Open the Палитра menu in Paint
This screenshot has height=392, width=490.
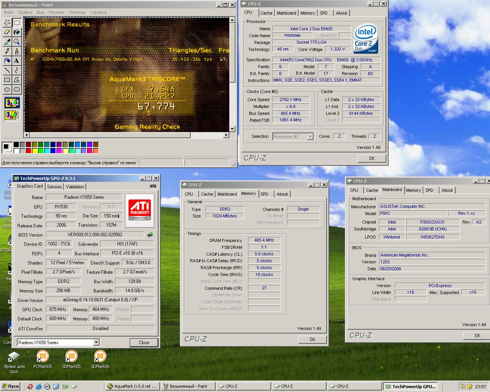click(77, 12)
